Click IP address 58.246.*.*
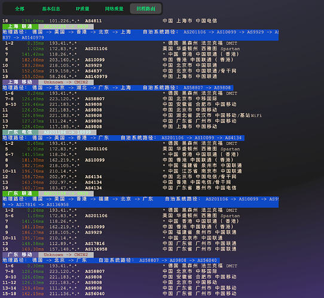The height and width of the screenshot is (298, 324). click(63, 76)
